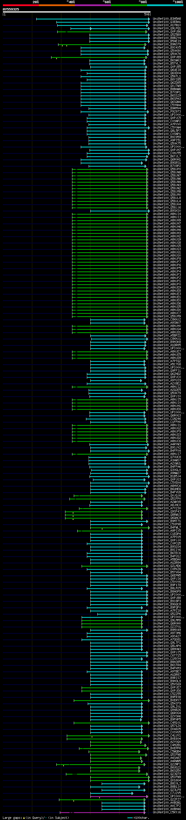Select UniRef100_B9N379 hit name
The height and width of the screenshot is (820, 186).
[x=167, y=44]
